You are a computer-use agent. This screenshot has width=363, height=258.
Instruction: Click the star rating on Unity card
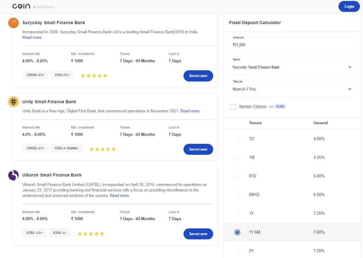102,149
